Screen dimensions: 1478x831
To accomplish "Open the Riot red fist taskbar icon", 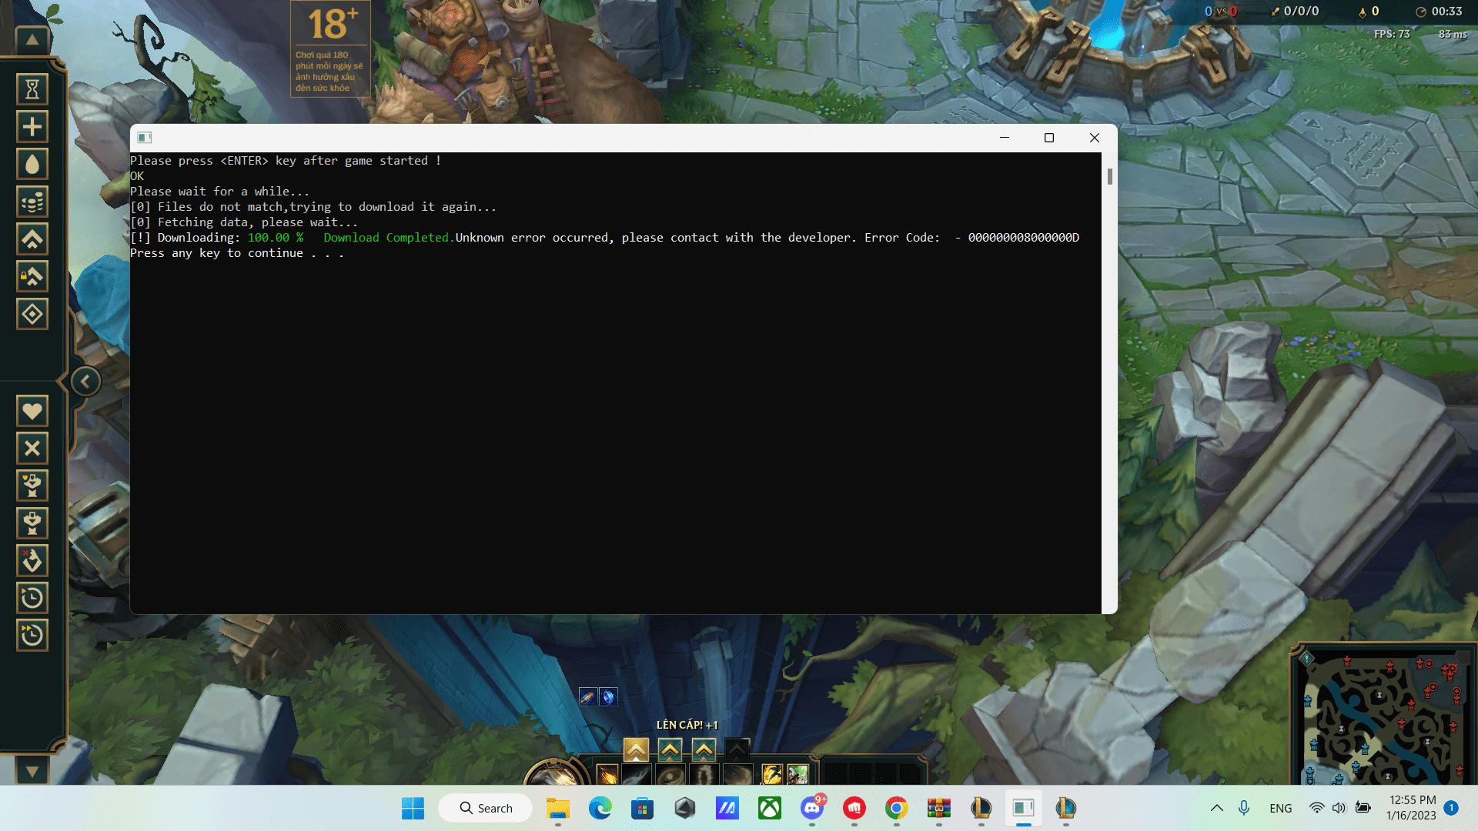I will (x=854, y=808).
